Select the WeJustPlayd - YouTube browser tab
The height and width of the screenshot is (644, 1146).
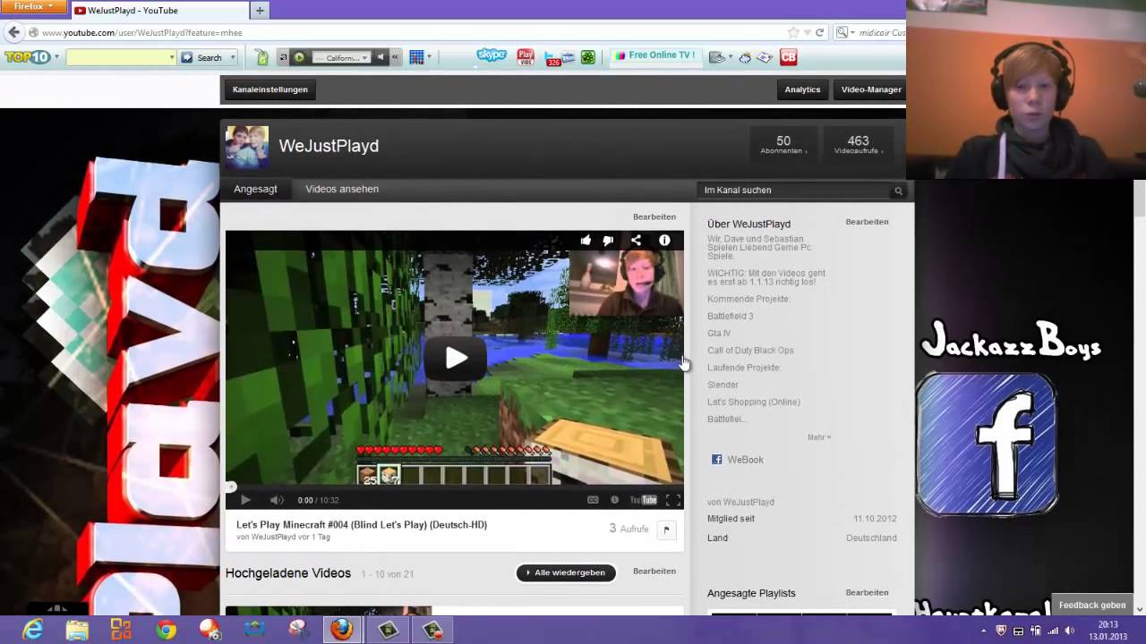[158, 11]
